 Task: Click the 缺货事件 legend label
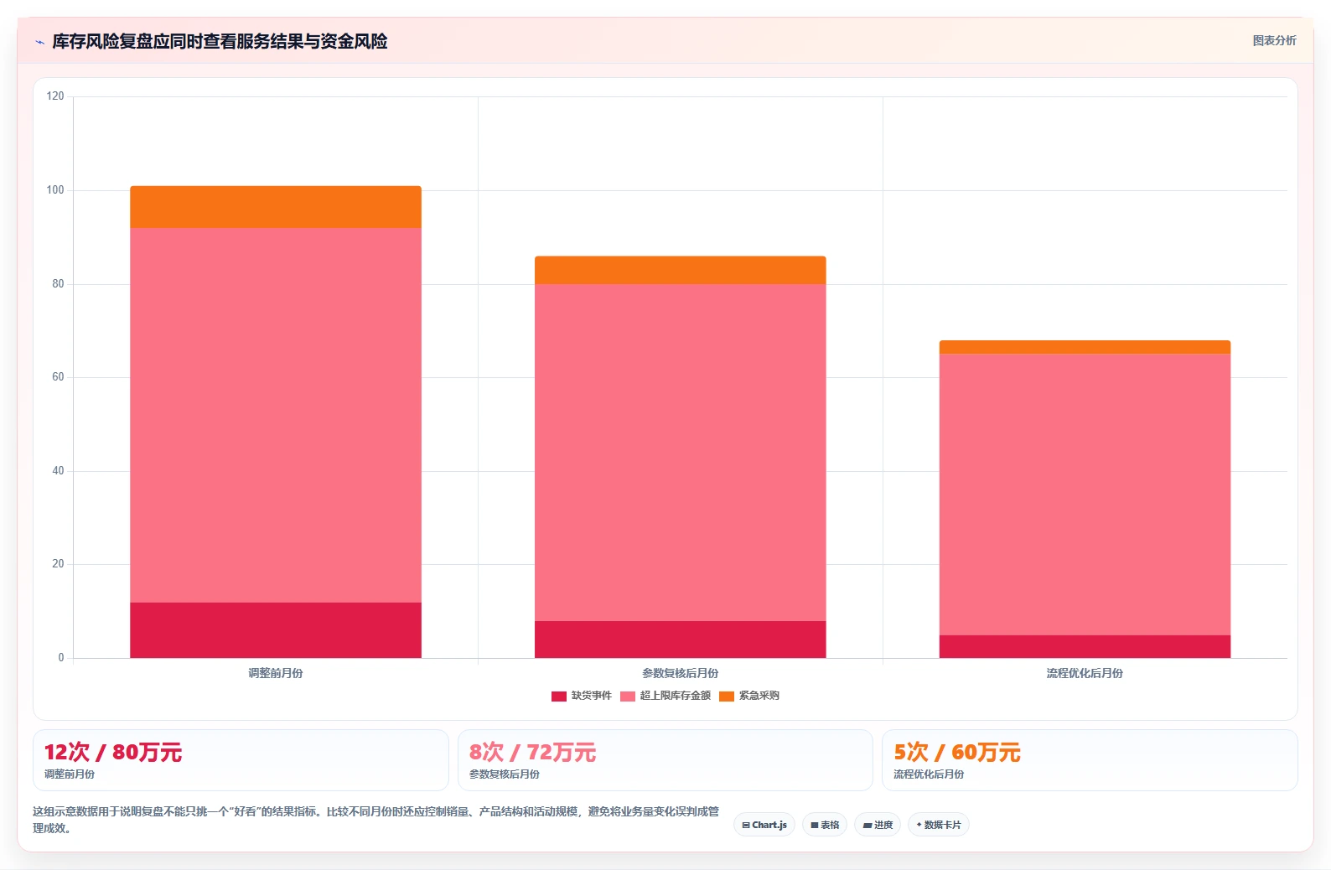(592, 696)
